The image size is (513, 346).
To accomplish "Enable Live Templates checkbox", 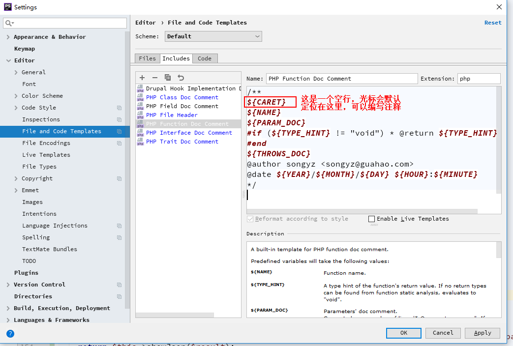I will (372, 219).
